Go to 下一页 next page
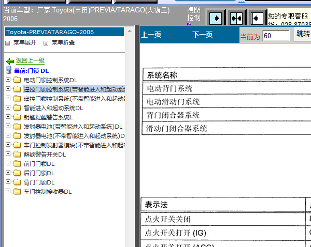311x247 pixels. pyautogui.click(x=202, y=35)
